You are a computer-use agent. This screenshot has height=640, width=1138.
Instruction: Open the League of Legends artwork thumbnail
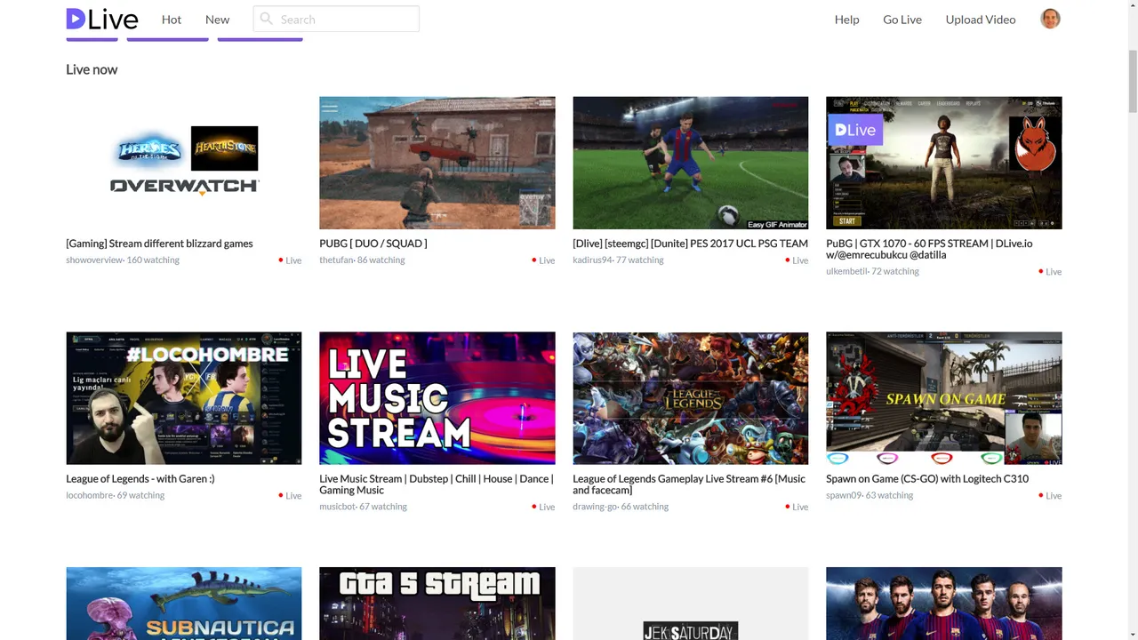tap(691, 398)
